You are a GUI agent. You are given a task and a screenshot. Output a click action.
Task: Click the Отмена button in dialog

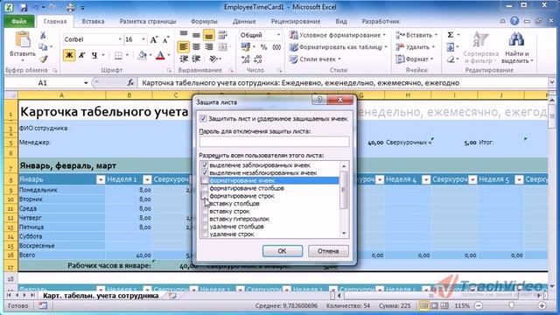(328, 251)
